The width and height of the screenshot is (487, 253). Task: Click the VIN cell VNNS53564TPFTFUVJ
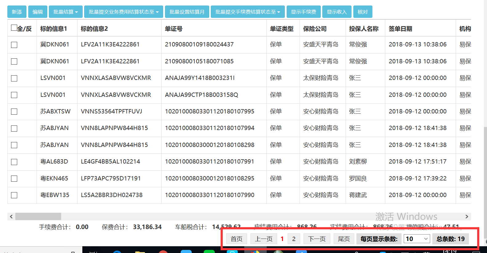coord(112,111)
